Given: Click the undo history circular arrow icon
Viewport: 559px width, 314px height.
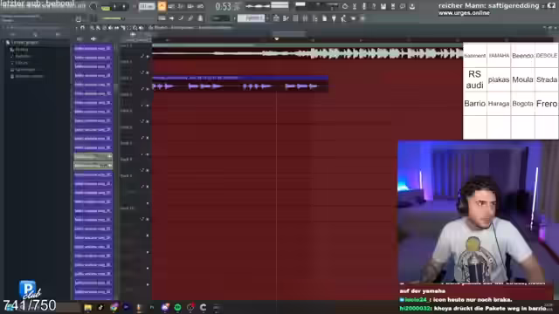Looking at the screenshot, I should 345,6.
